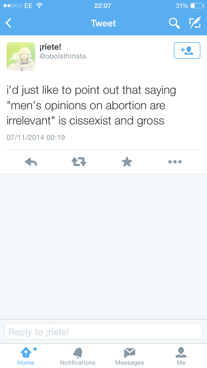Compose a new tweet
This screenshot has height=368, width=207.
coord(195,23)
